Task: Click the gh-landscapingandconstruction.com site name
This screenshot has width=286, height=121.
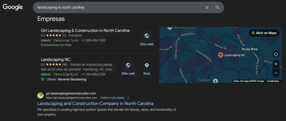Action: (71, 93)
